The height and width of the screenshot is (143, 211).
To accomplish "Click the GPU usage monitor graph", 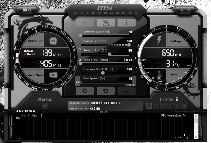I will tap(103, 128).
